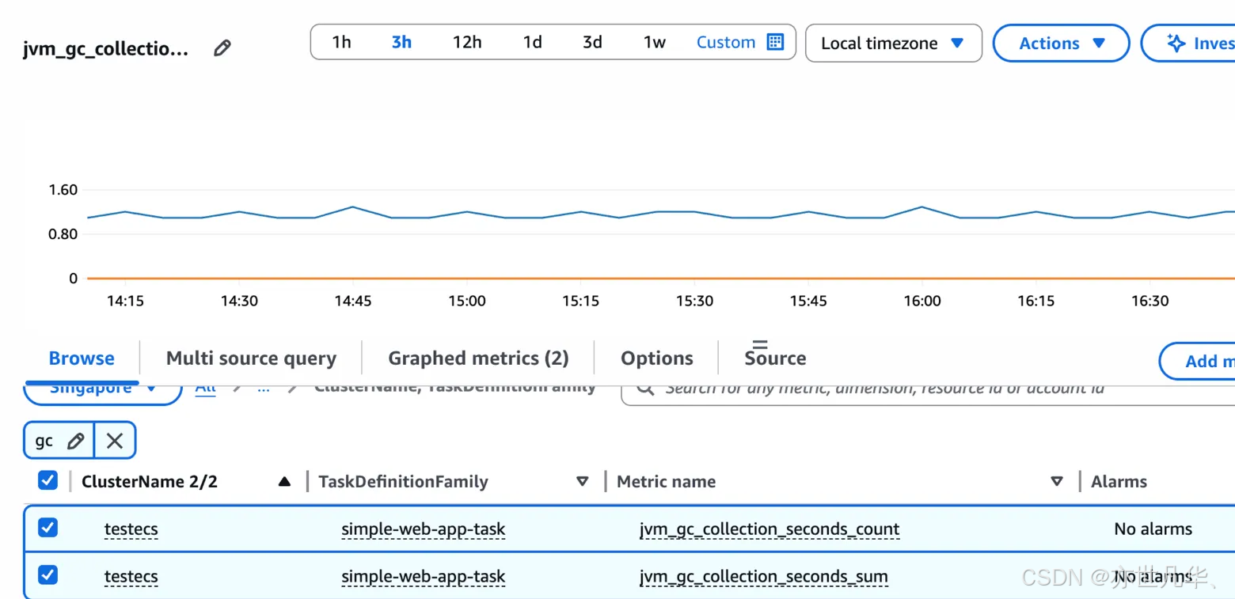
Task: Open the Options tab
Action: 657,358
